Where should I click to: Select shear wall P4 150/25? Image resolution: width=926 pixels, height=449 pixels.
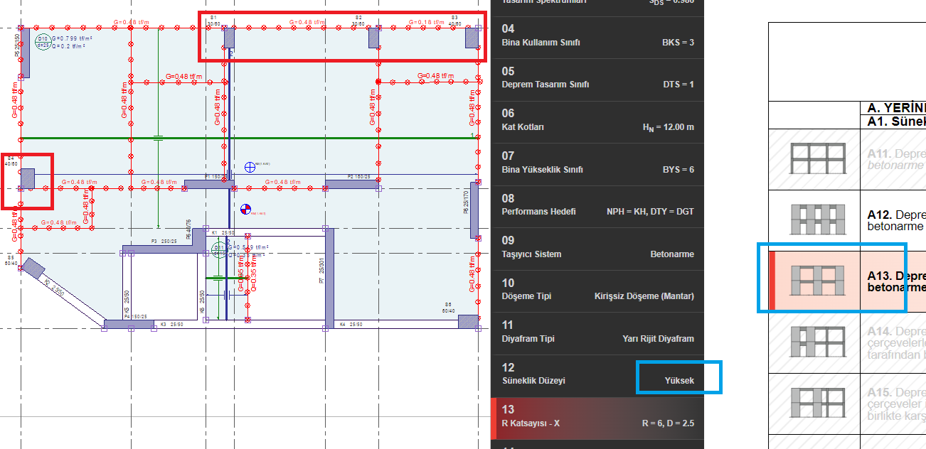[x=129, y=325]
